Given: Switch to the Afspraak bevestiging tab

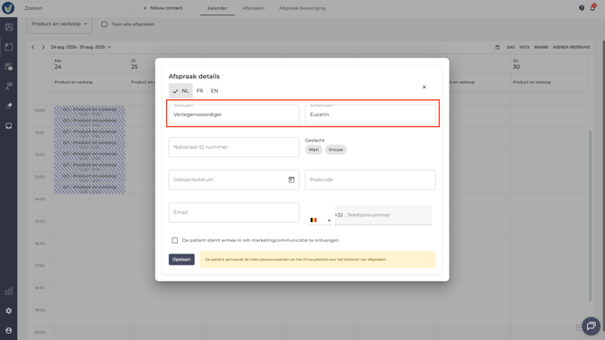Looking at the screenshot, I should [x=302, y=8].
